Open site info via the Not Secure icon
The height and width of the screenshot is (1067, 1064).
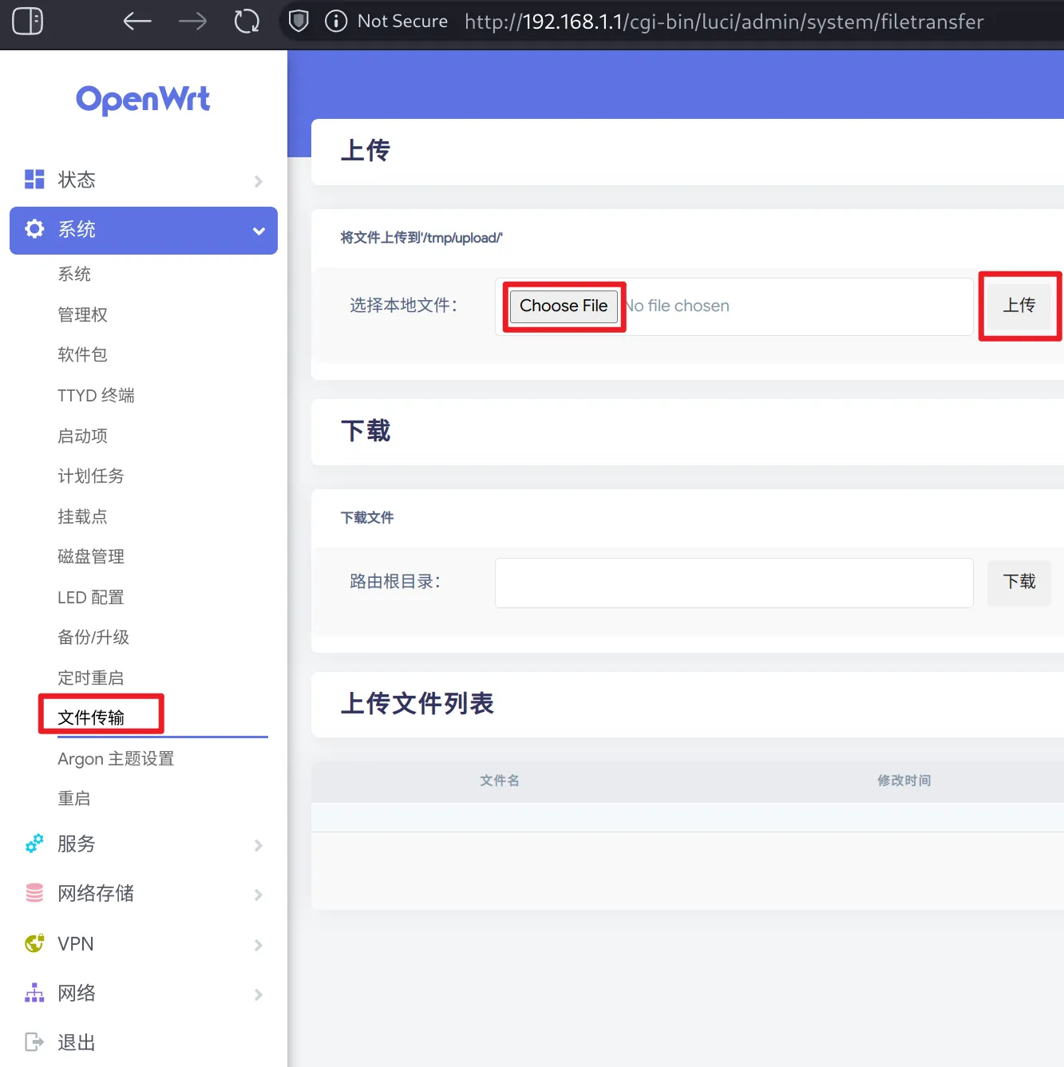pyautogui.click(x=336, y=21)
